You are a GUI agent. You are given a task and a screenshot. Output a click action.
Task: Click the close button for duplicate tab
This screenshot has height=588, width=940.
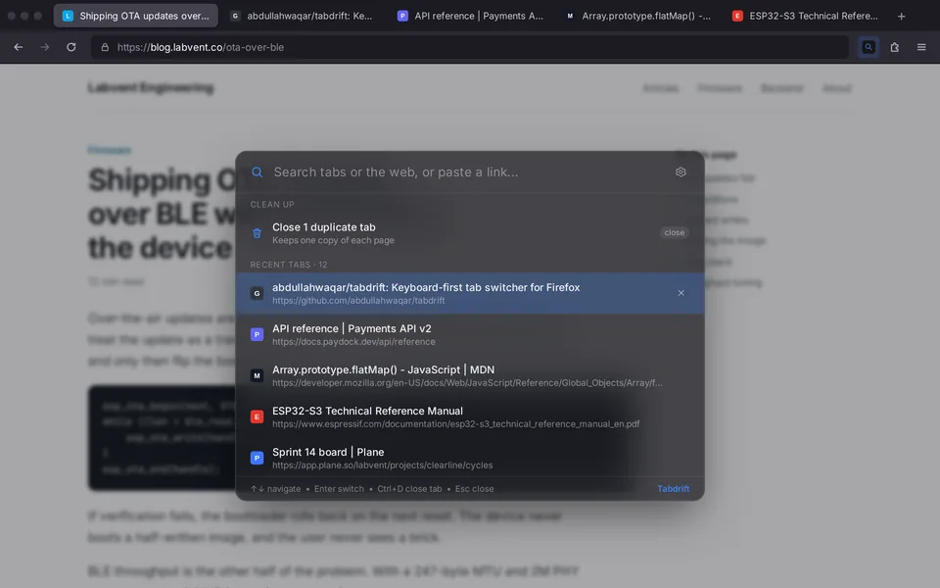coord(674,233)
